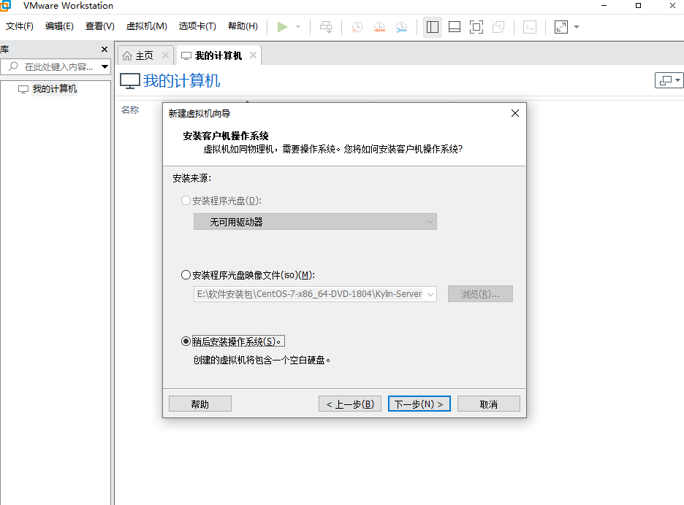Click the take snapshot clock icon
684x505 pixels.
tap(357, 27)
